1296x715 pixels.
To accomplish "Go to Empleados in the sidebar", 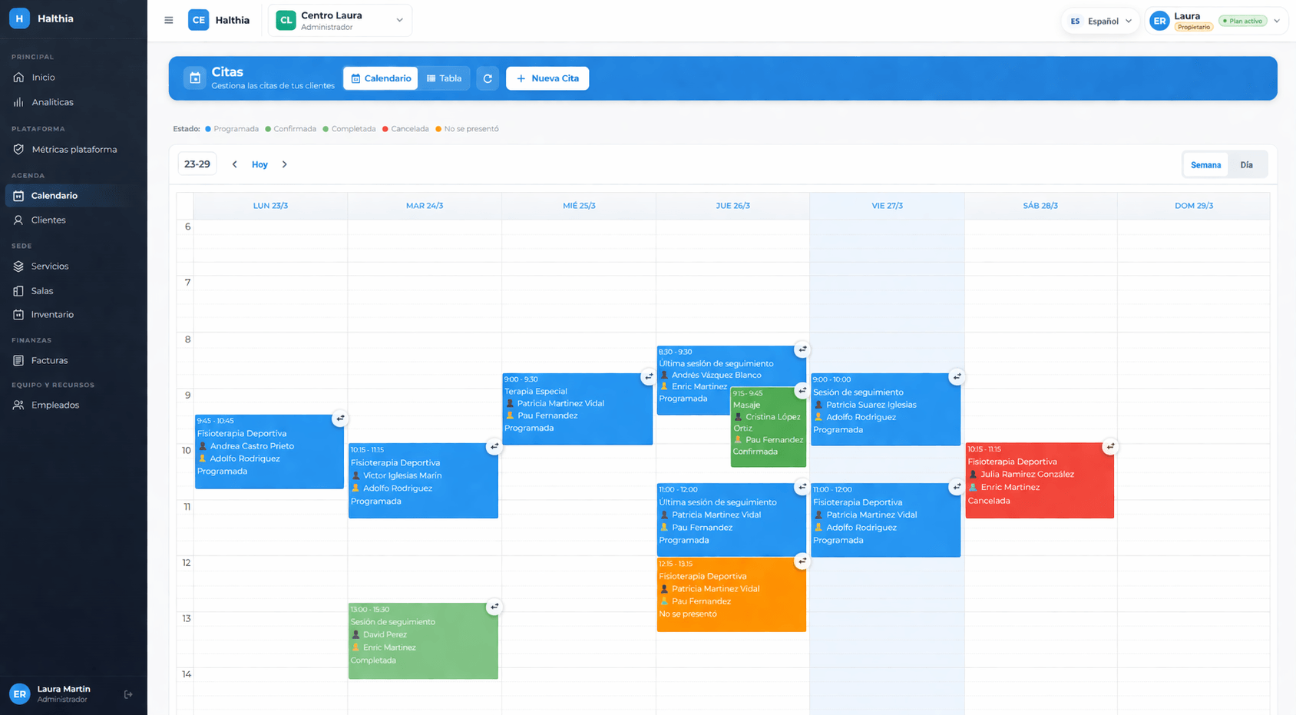I will (x=54, y=405).
